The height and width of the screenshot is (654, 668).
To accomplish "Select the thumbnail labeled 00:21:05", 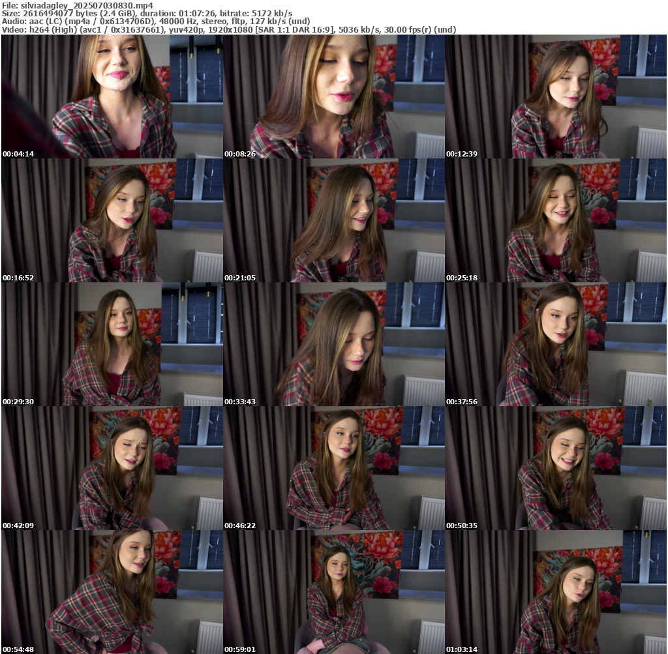I will pos(334,220).
